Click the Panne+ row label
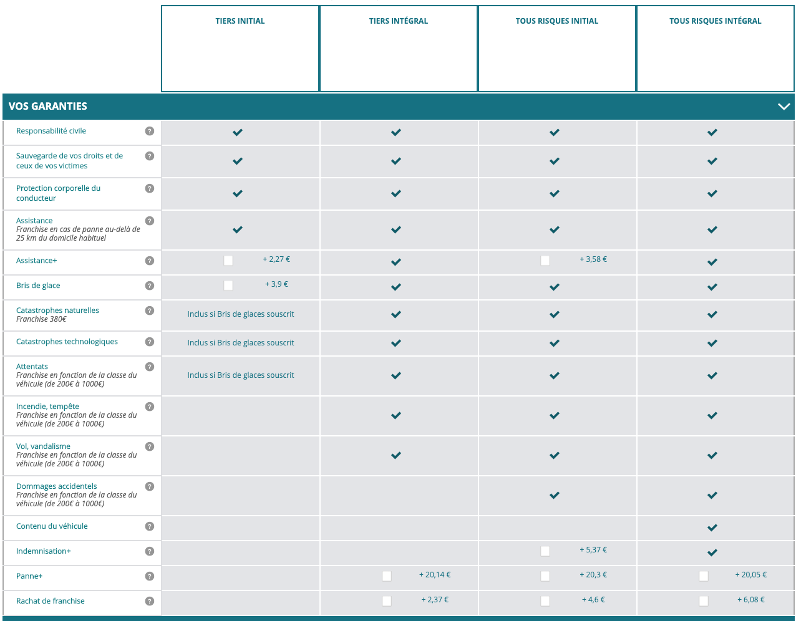Image resolution: width=801 pixels, height=621 pixels. coord(29,576)
